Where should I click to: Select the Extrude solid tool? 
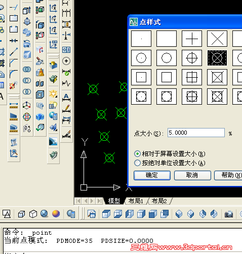[27, 10]
